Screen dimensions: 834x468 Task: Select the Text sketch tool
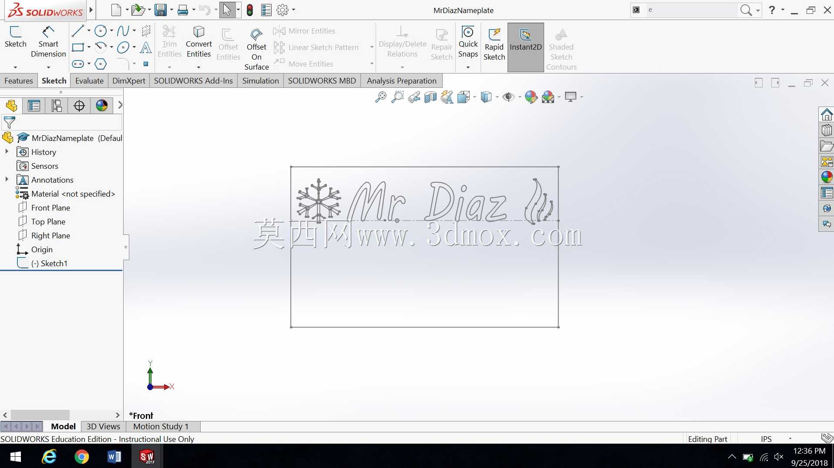(146, 47)
